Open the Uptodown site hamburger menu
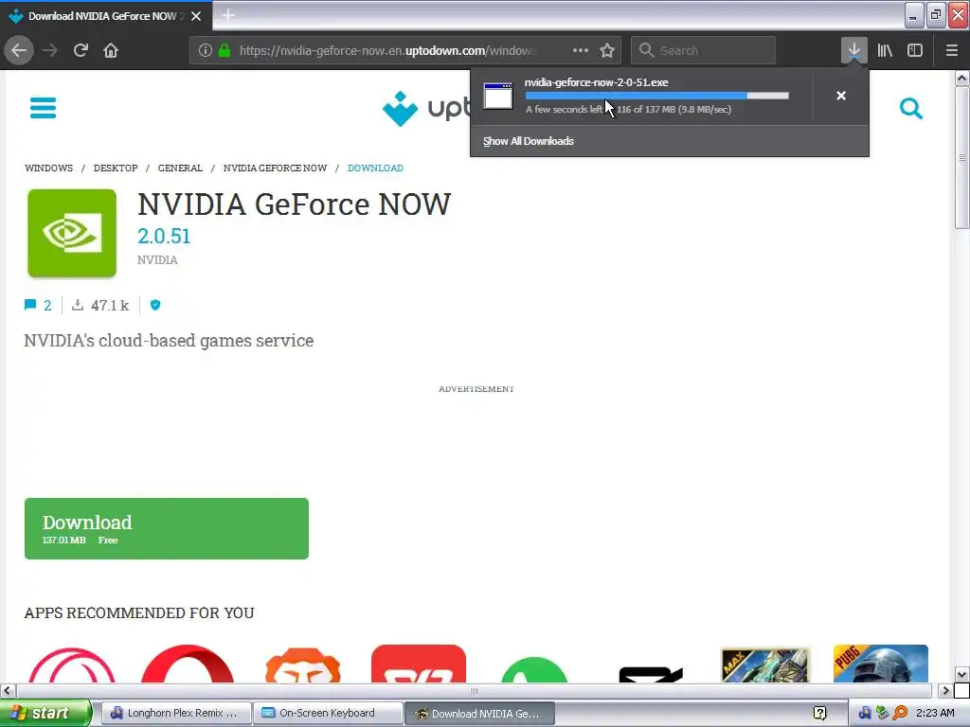The height and width of the screenshot is (727, 970). coord(44,108)
